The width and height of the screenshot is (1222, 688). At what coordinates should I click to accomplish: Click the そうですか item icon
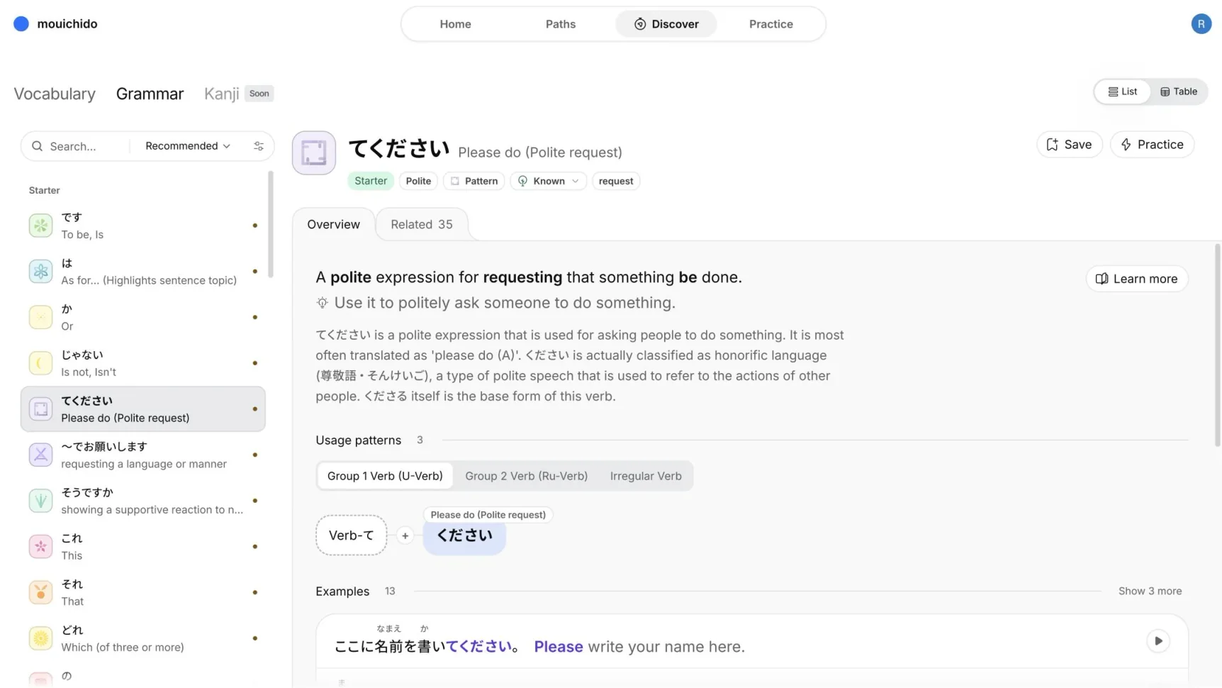[40, 501]
